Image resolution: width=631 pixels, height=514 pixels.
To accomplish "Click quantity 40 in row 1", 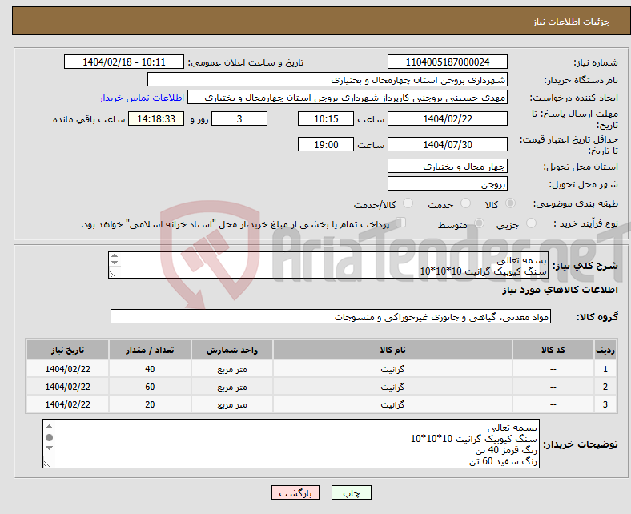I will coord(150,369).
